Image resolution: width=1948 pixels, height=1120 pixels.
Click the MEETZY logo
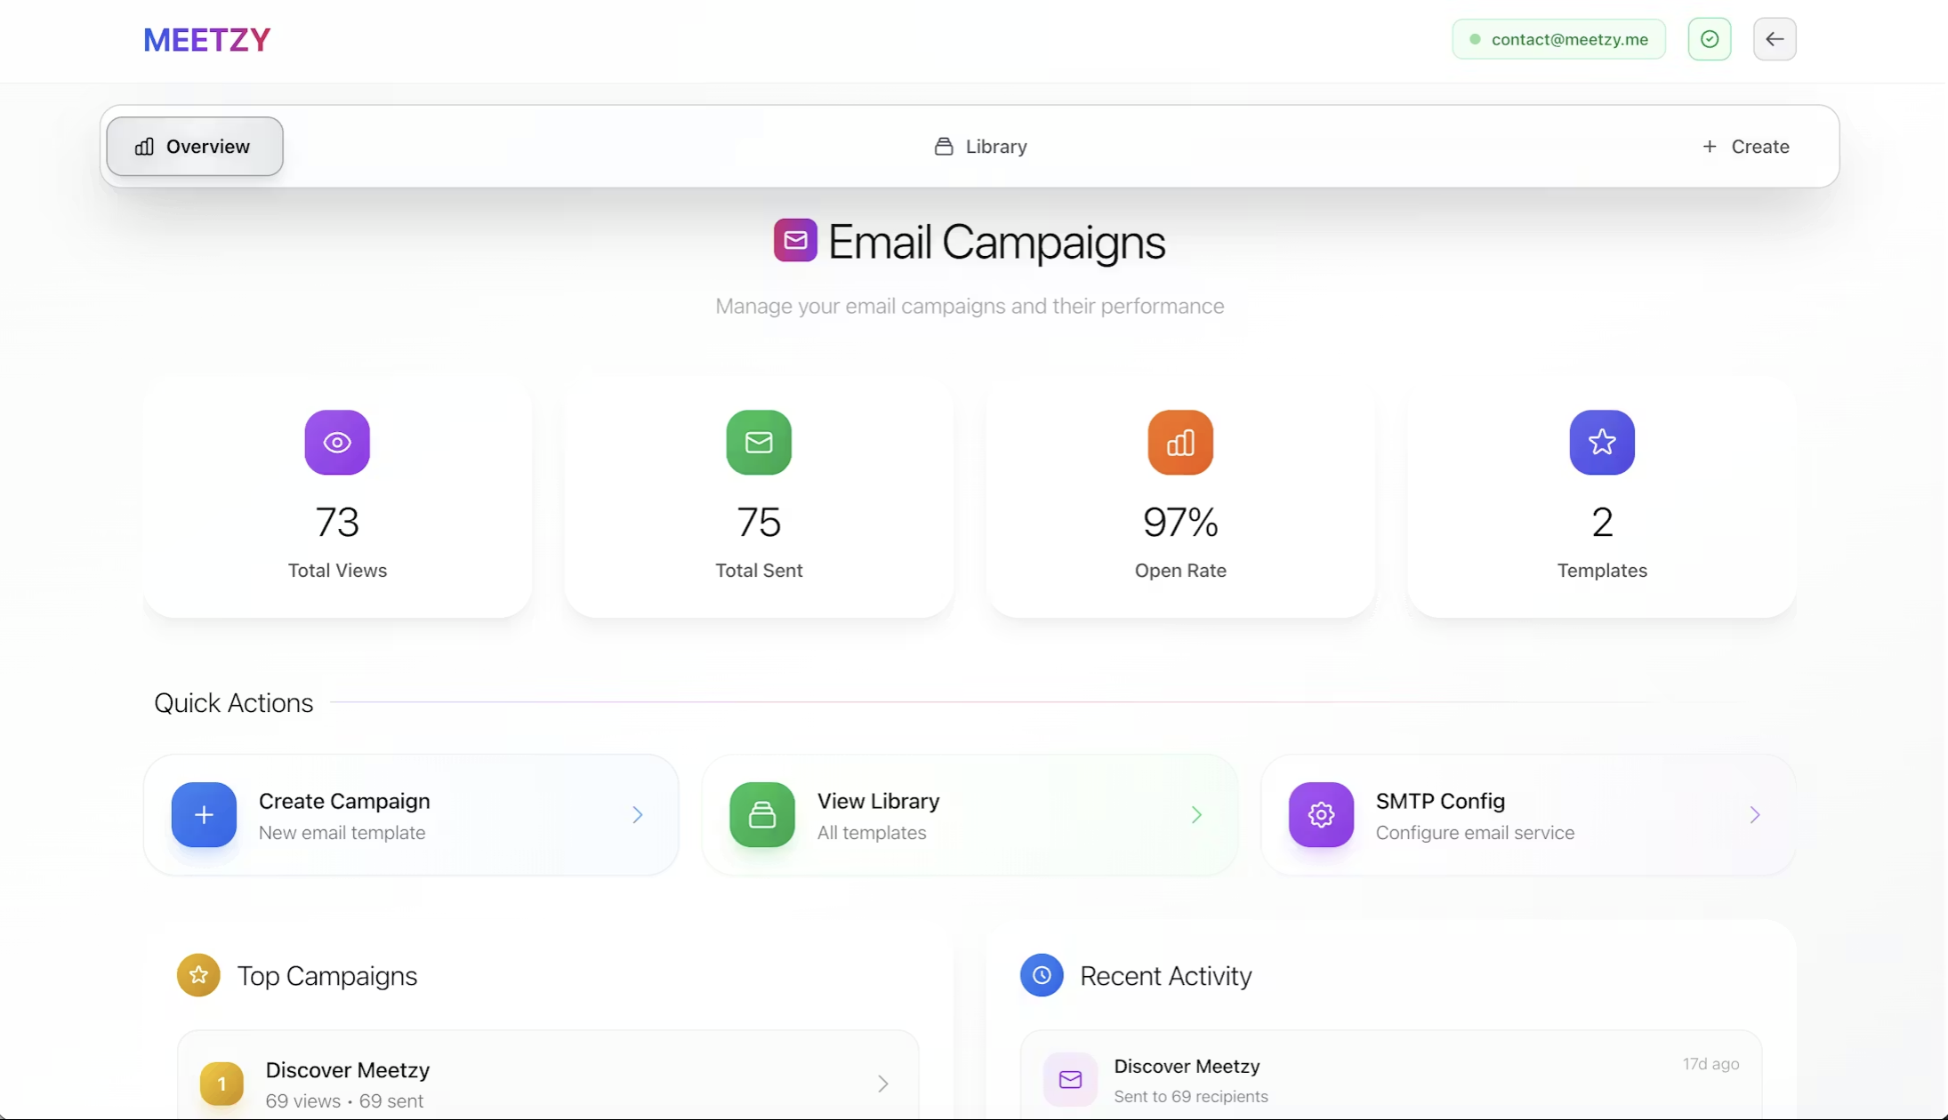tap(206, 40)
